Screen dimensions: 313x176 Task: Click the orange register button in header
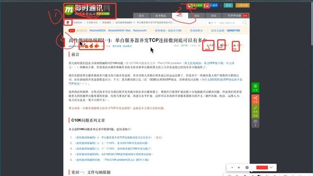click(x=243, y=5)
